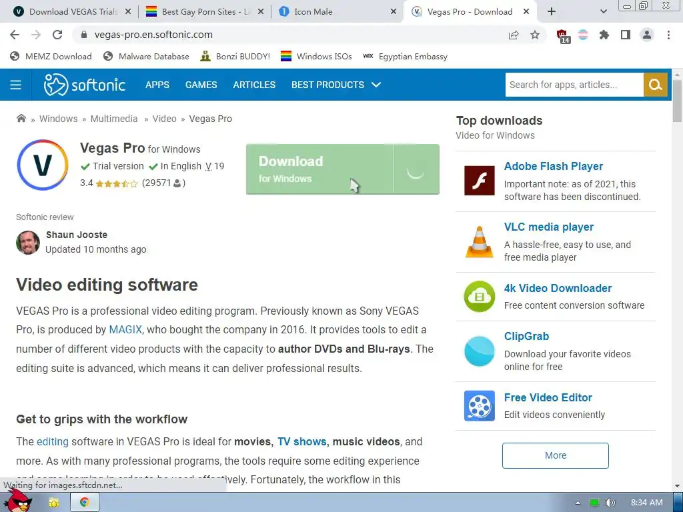Image resolution: width=683 pixels, height=512 pixels.
Task: Open the tab search chevron in Chrome
Action: click(x=603, y=12)
